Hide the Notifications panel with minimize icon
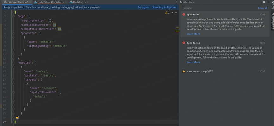274x126 pixels. (268, 2)
